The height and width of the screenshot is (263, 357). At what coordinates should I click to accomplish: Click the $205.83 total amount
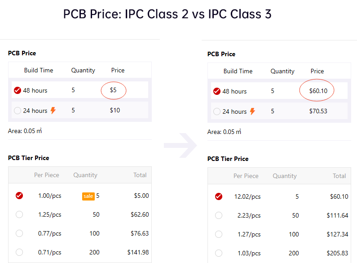click(337, 253)
